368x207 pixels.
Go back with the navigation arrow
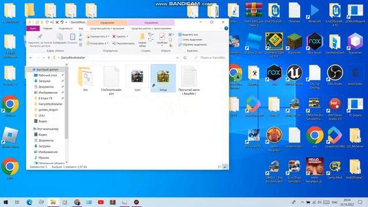pyautogui.click(x=30, y=57)
